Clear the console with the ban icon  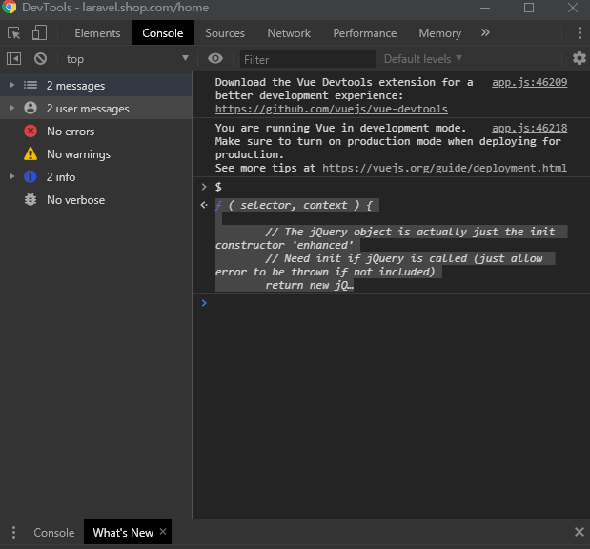[41, 59]
